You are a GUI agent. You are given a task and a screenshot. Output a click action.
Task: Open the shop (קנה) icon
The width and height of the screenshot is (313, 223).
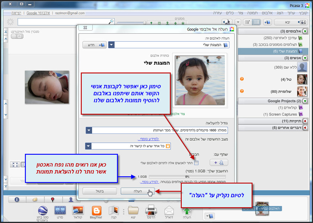113,211
